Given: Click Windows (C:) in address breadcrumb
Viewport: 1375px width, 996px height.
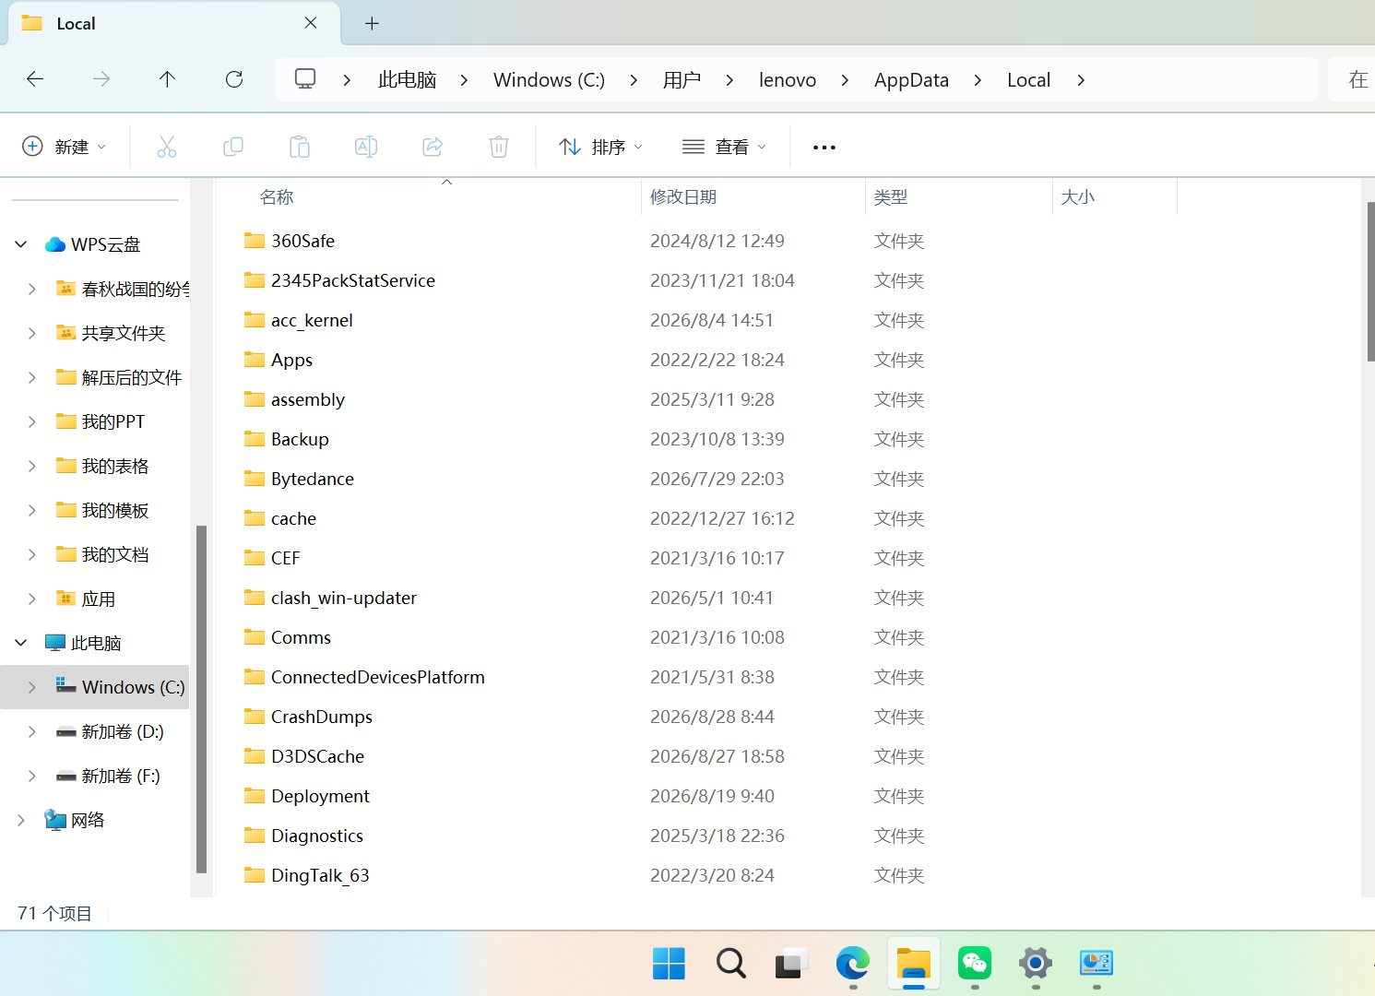Looking at the screenshot, I should click(x=549, y=80).
